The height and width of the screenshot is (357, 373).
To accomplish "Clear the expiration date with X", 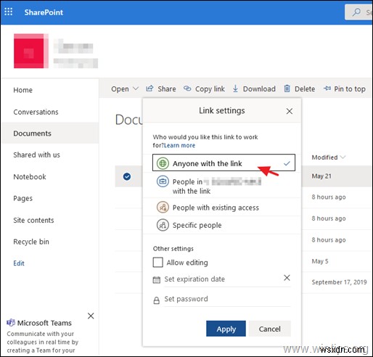I will [287, 278].
